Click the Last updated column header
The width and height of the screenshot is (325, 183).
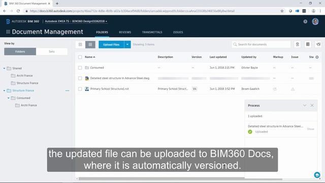(x=218, y=57)
